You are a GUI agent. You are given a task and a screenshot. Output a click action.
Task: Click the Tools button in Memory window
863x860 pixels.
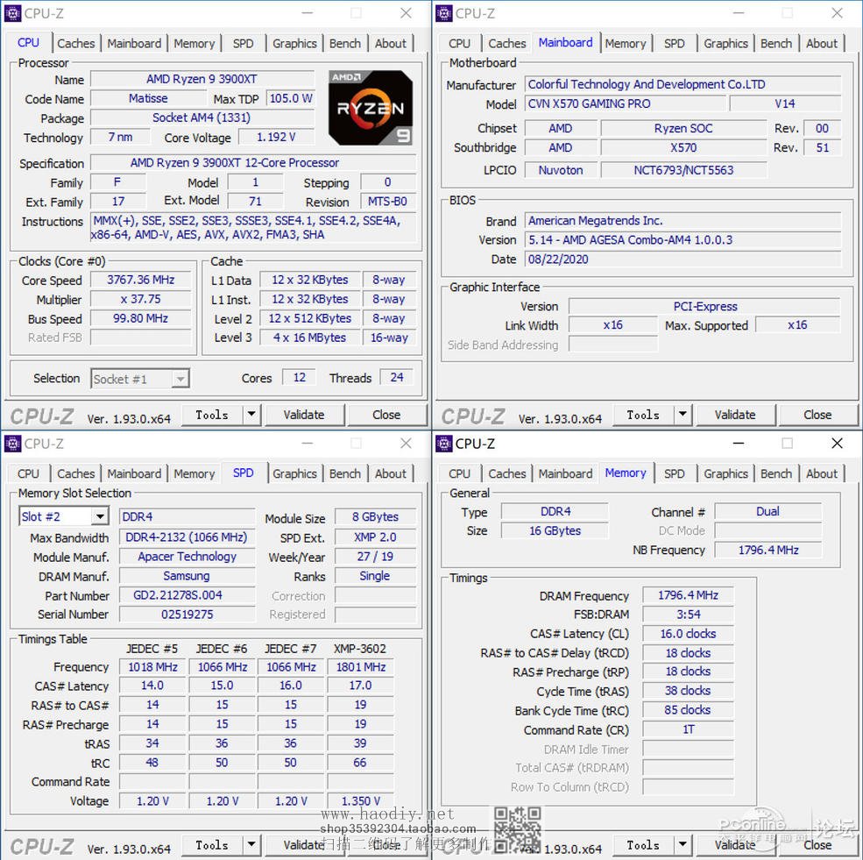(643, 845)
